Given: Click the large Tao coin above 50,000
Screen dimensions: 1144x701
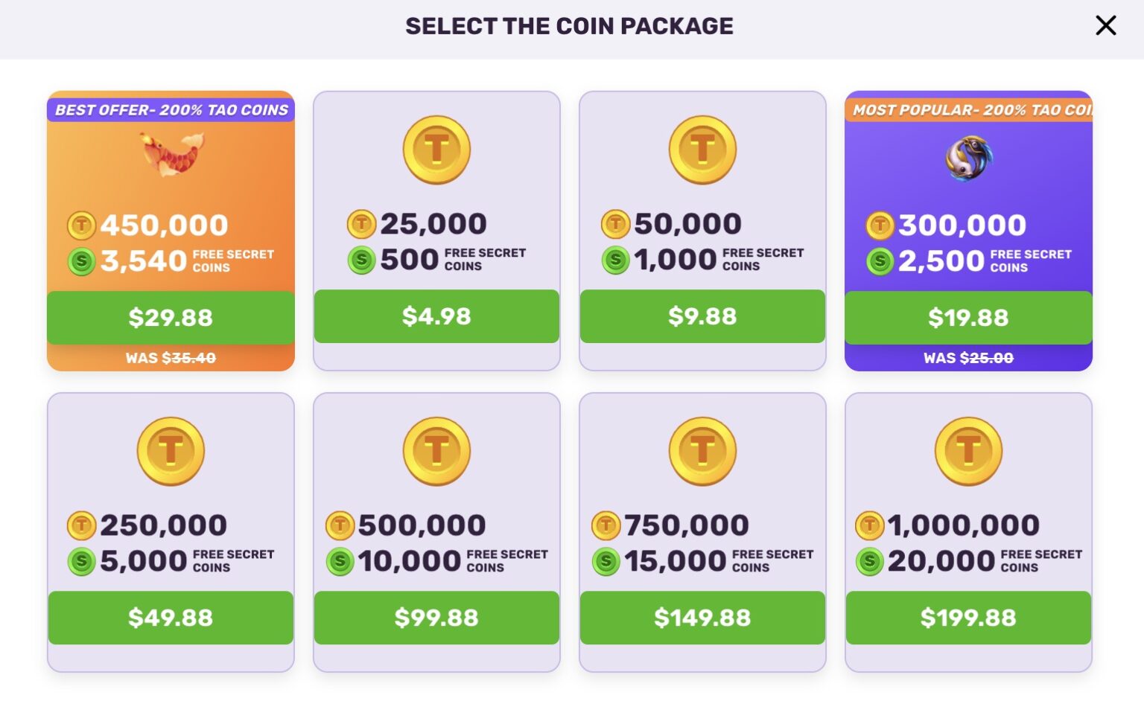Looking at the screenshot, I should coord(702,150).
